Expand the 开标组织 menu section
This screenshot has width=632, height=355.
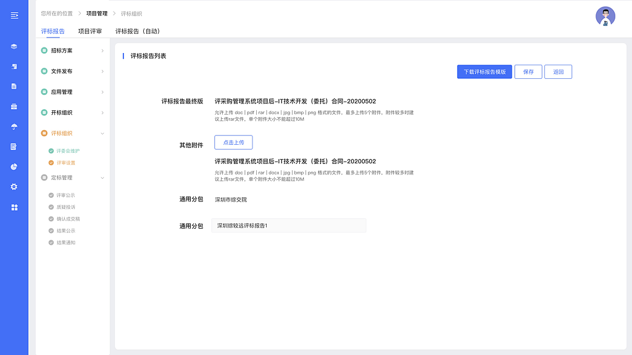click(x=62, y=112)
